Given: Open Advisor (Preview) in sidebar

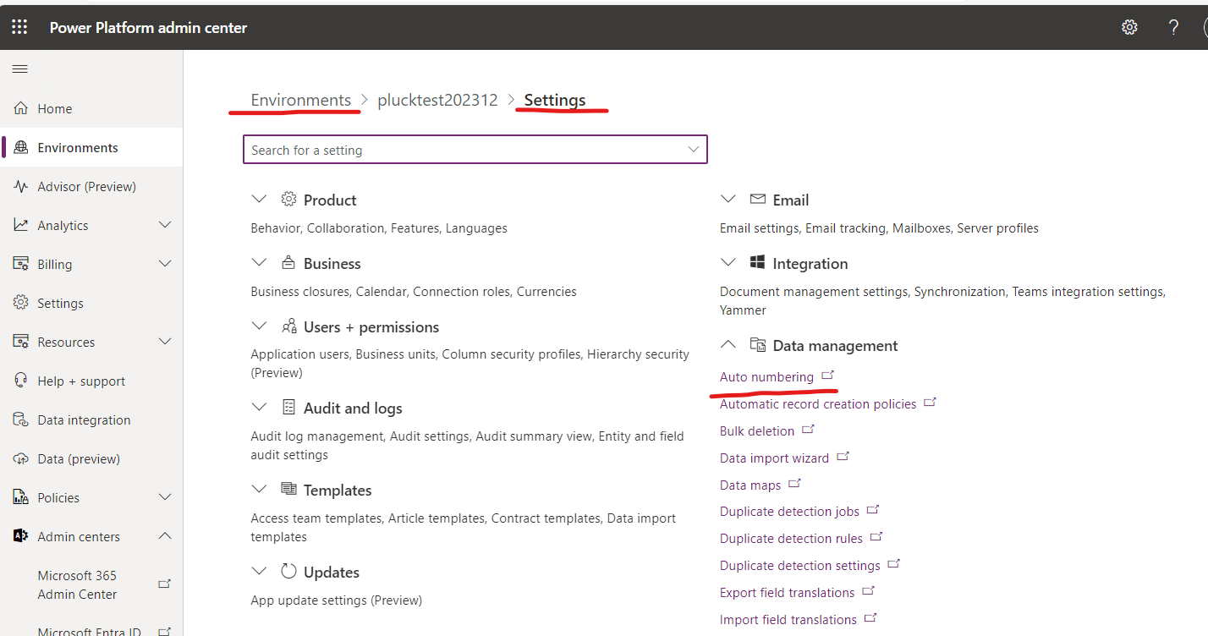Looking at the screenshot, I should click(x=91, y=186).
